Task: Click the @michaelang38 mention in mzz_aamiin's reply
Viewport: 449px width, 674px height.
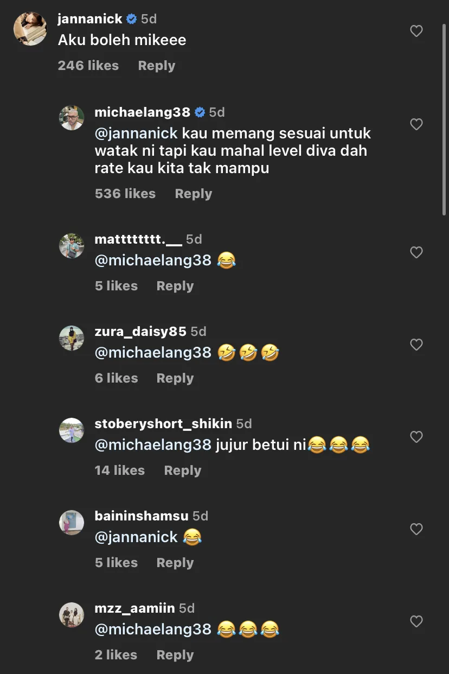Action: 152,629
